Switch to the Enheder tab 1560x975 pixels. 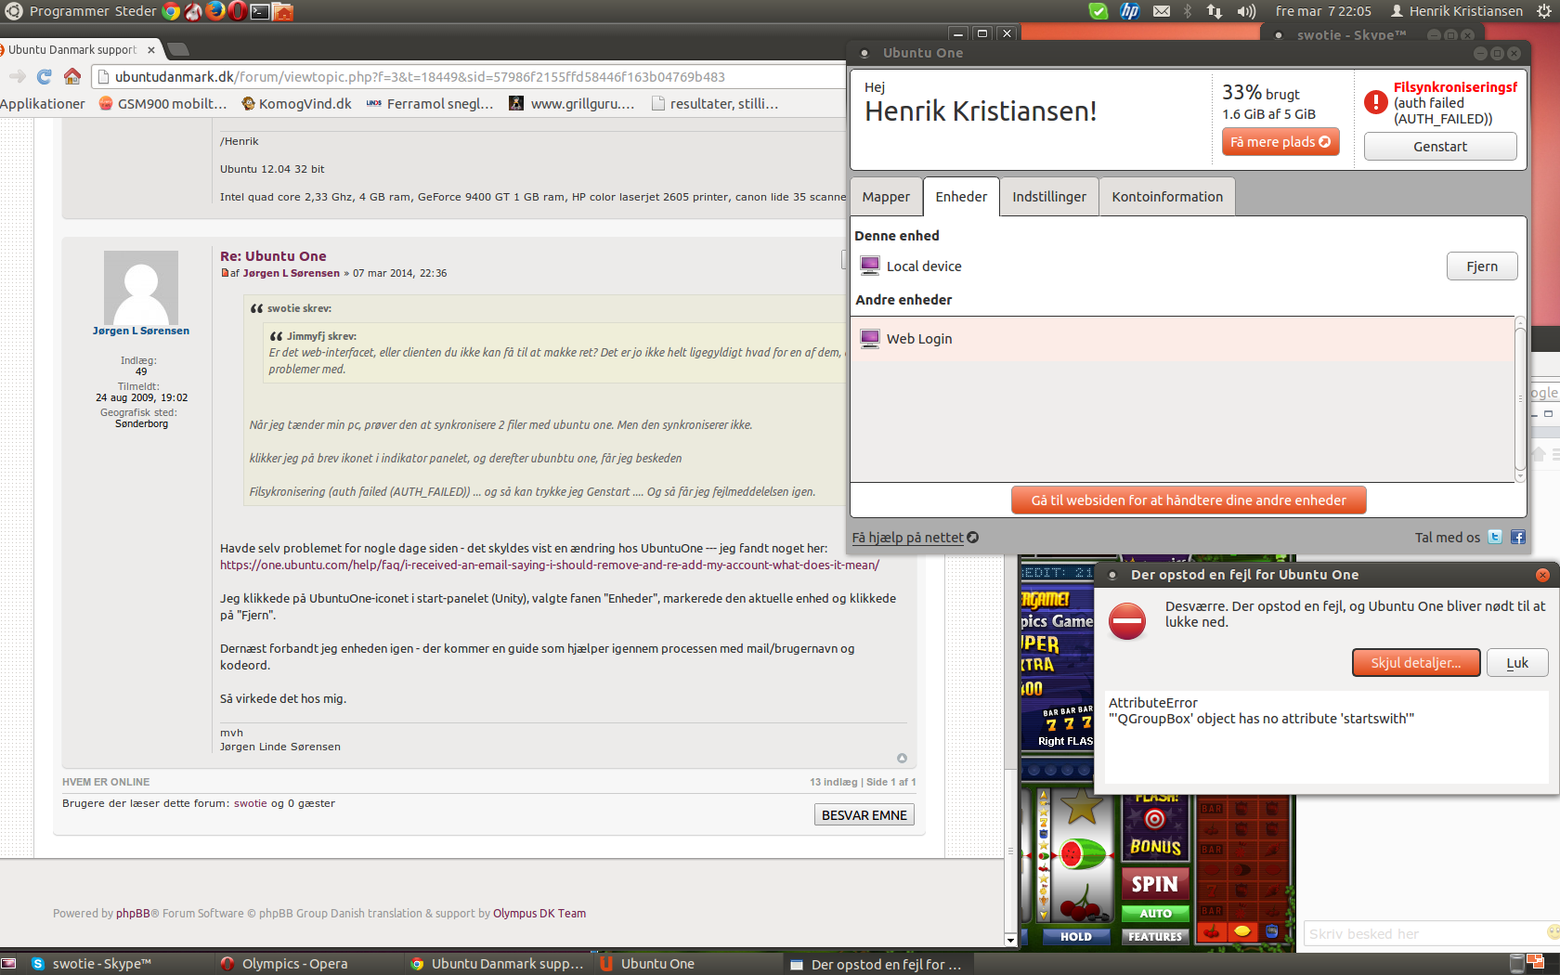961,197
